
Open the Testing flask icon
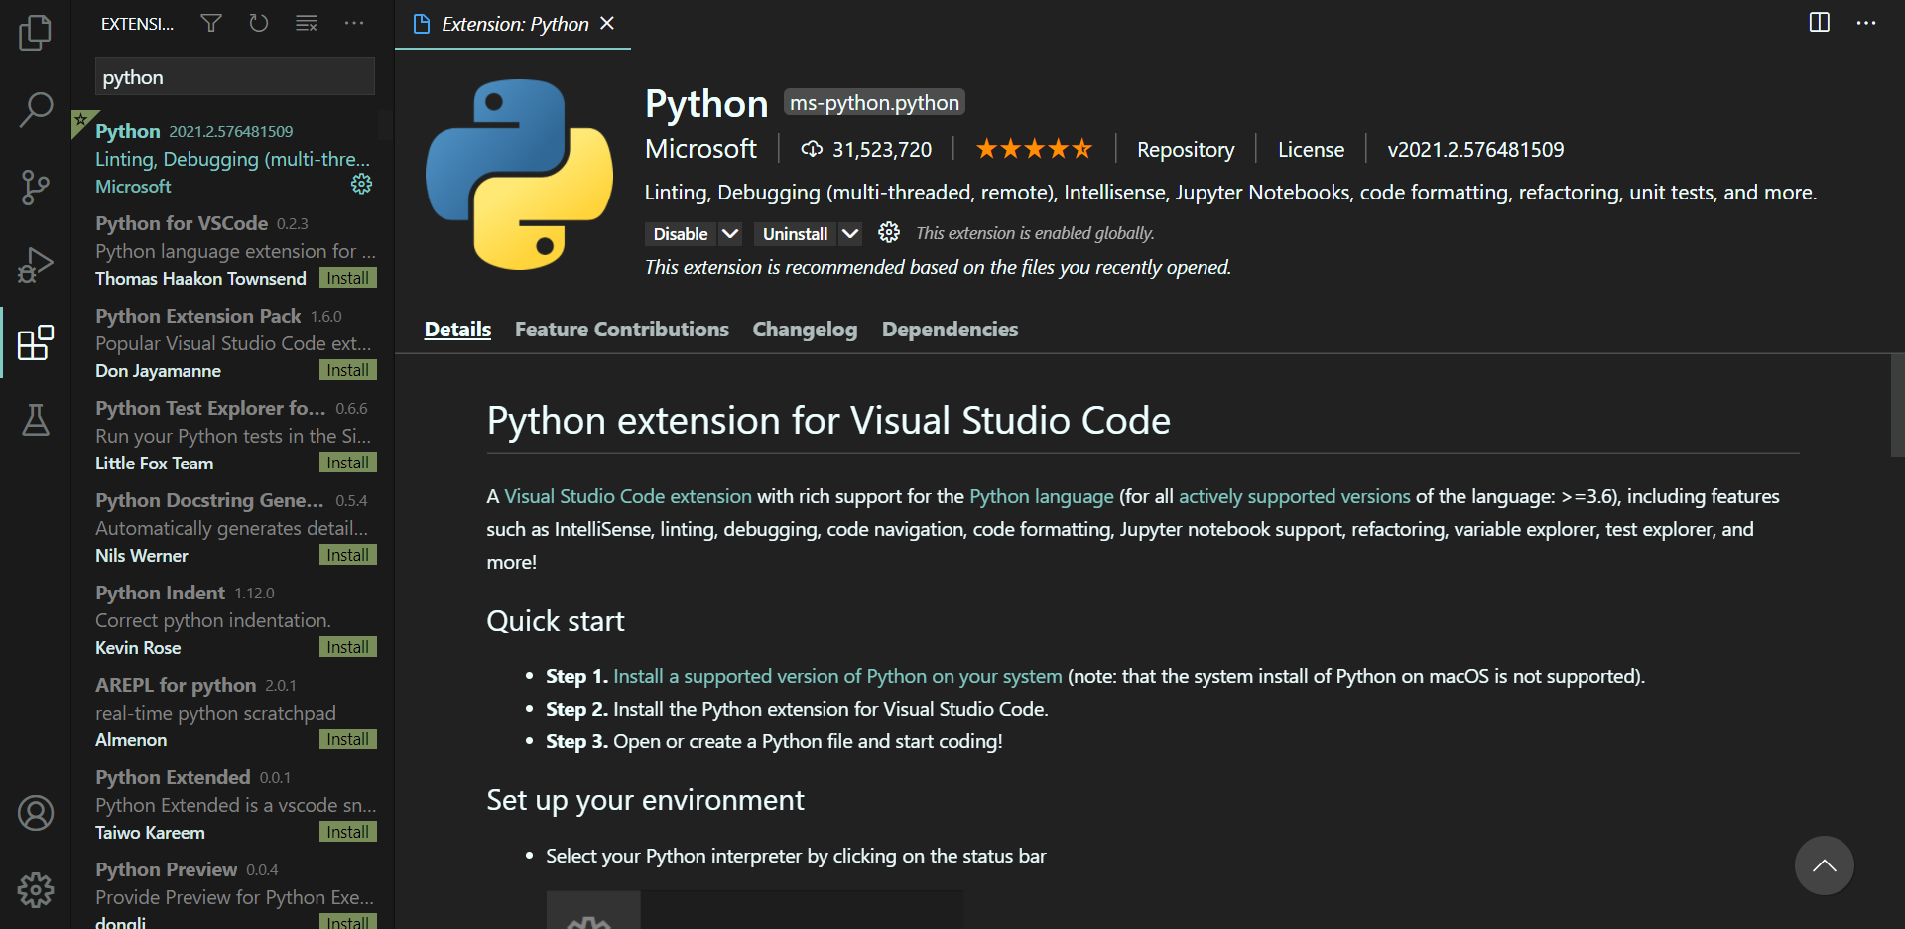tap(35, 420)
